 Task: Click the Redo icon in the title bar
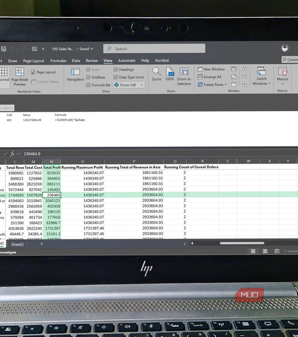tap(24, 49)
